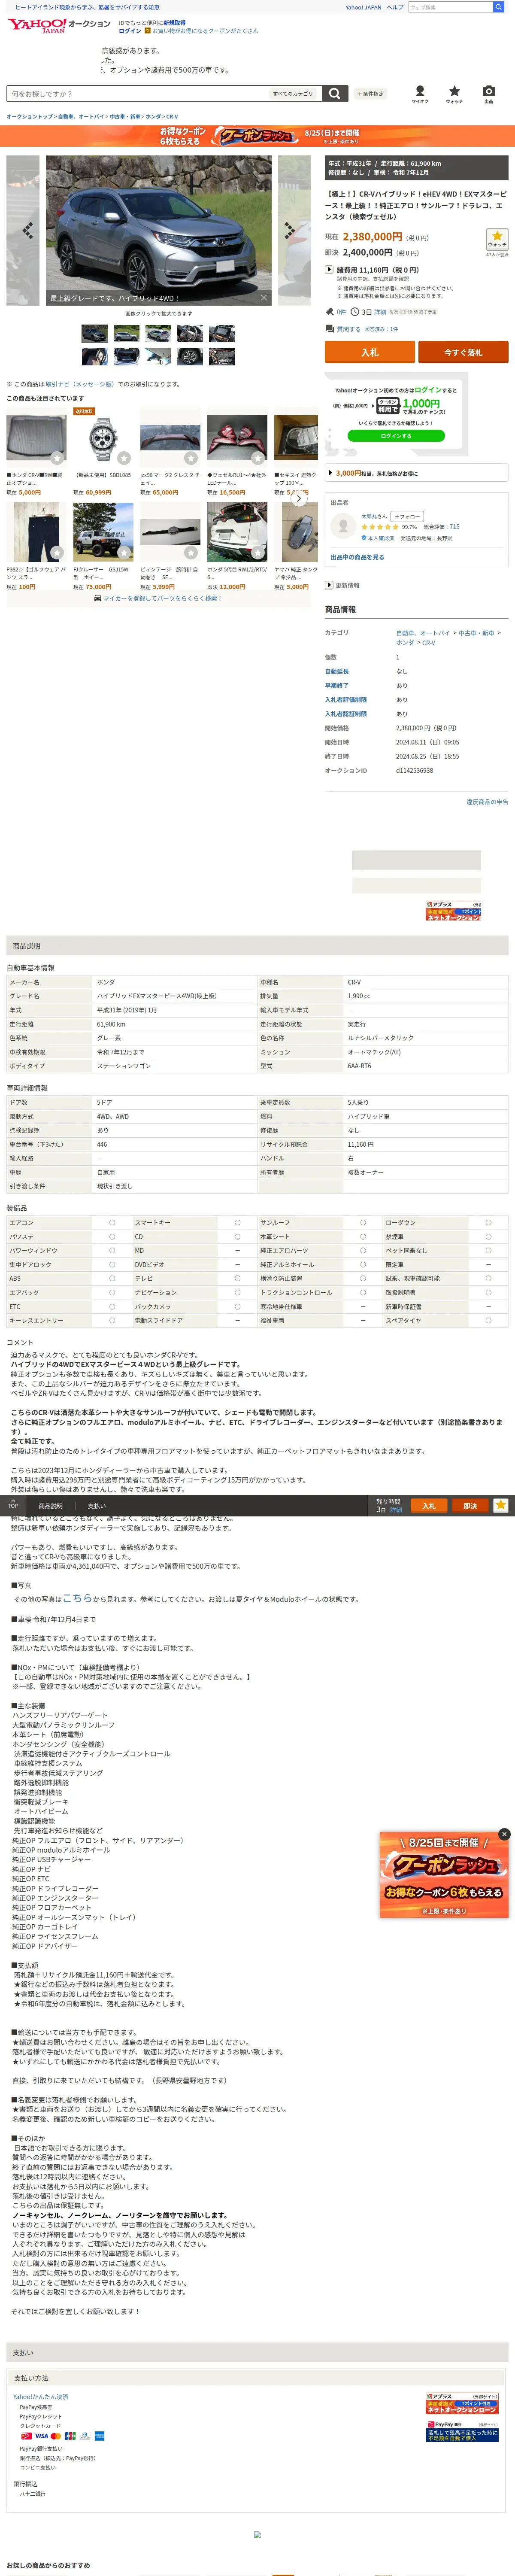Click the ウェブ検索 input field at top
515x2576 pixels.
point(450,7)
